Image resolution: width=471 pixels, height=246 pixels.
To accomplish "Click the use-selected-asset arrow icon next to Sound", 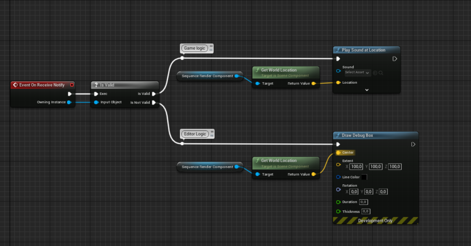I will (x=375, y=73).
